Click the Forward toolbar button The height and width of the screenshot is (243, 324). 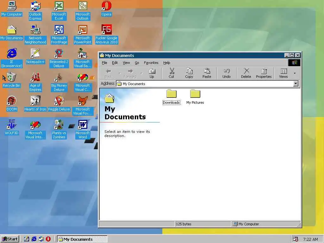coord(130,73)
